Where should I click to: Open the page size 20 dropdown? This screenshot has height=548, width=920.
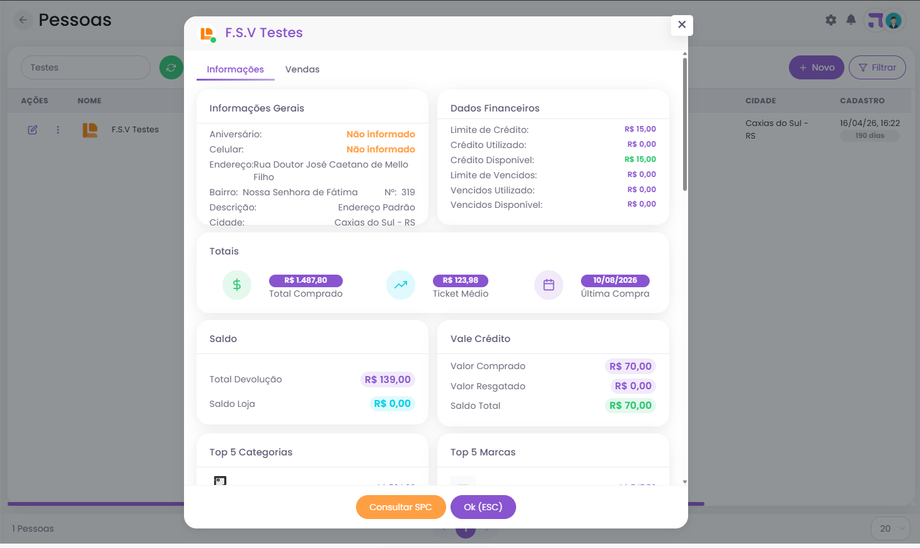click(891, 528)
